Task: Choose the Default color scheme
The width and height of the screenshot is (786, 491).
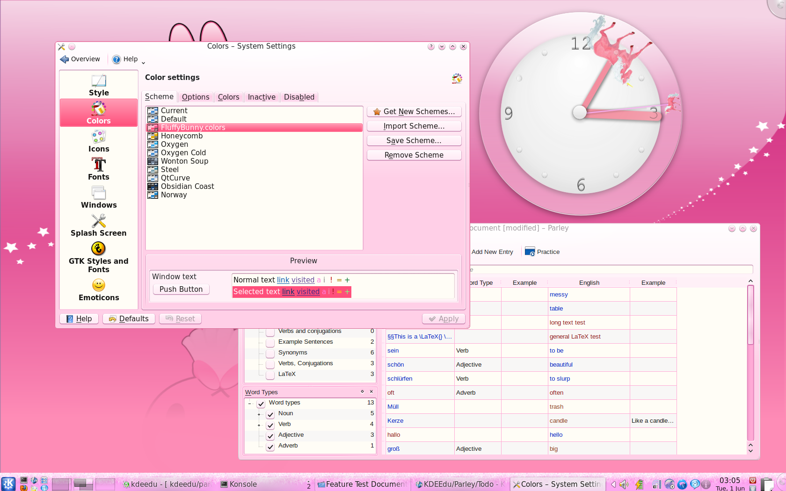Action: 255,119
